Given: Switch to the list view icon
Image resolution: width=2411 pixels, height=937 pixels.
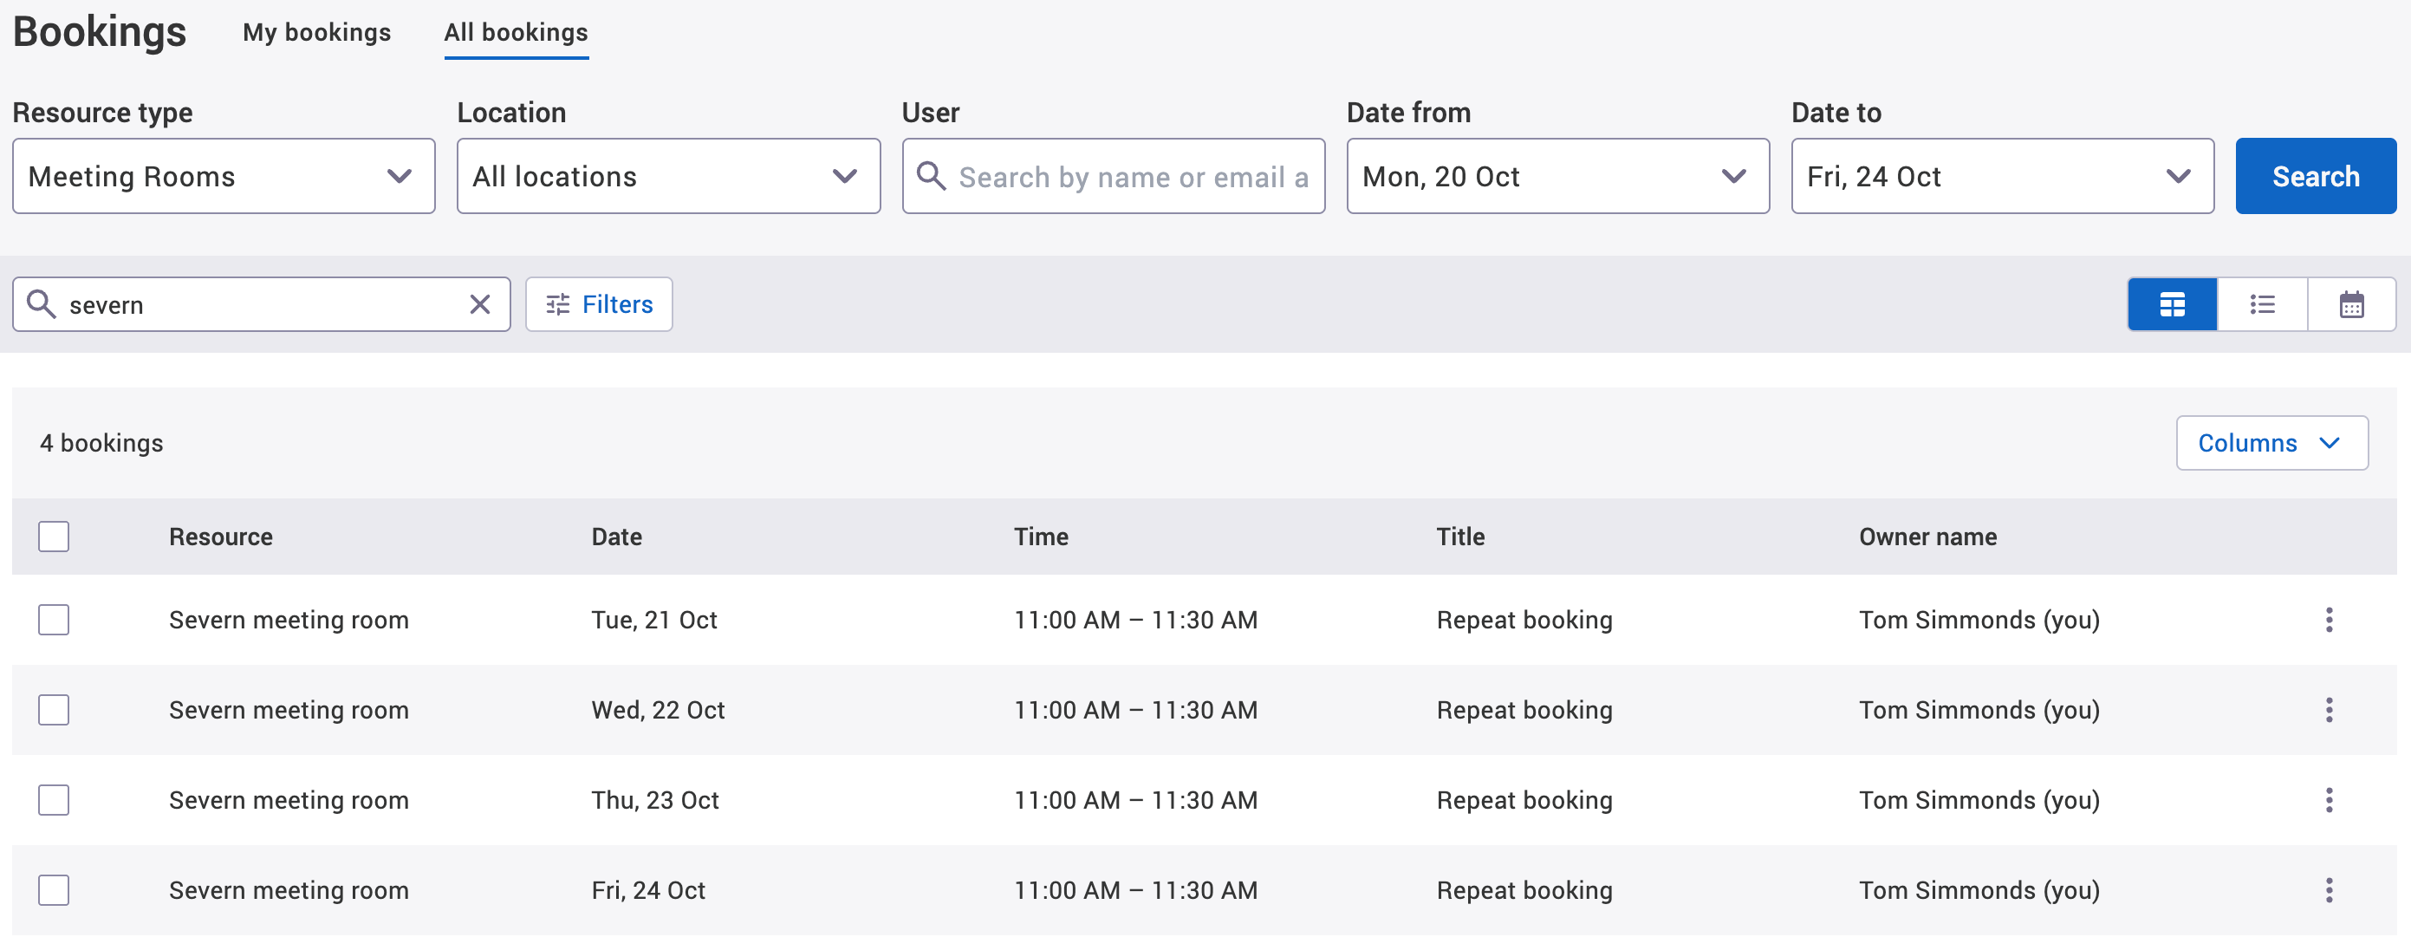Looking at the screenshot, I should [x=2263, y=304].
